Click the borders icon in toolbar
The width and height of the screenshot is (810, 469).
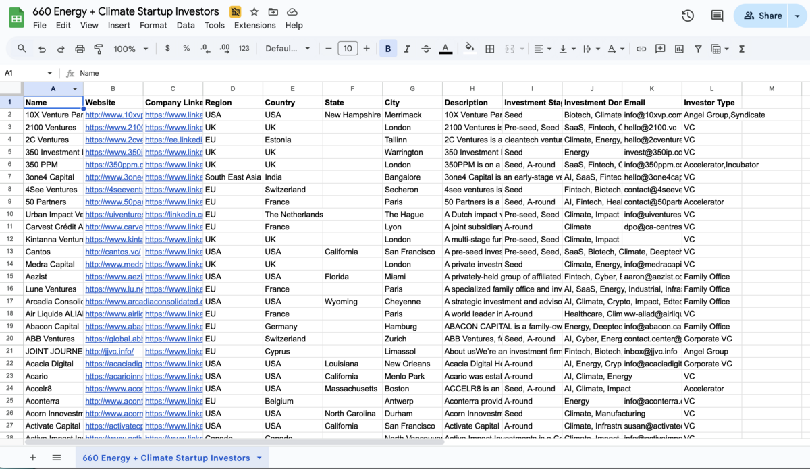490,49
